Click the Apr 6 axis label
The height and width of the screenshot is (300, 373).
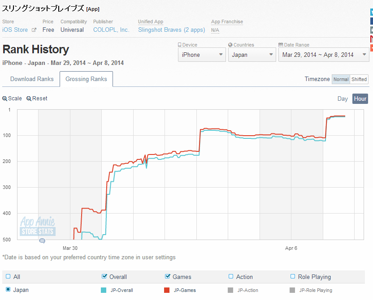[291, 248]
